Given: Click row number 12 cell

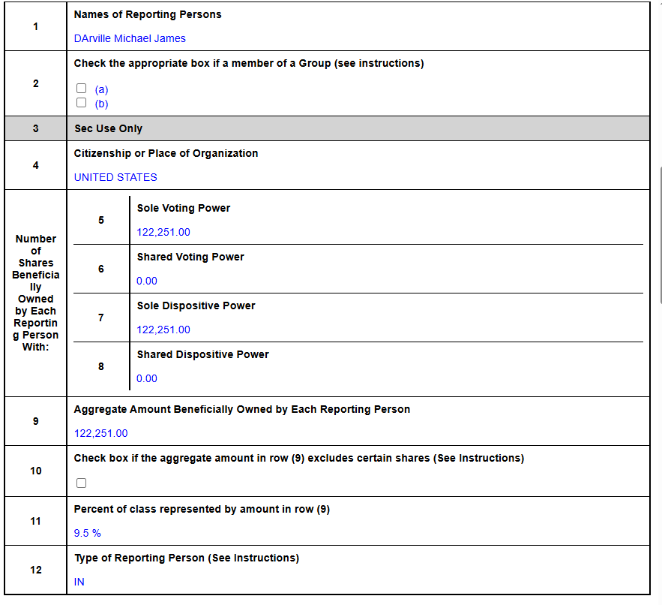Looking at the screenshot, I should [x=36, y=570].
